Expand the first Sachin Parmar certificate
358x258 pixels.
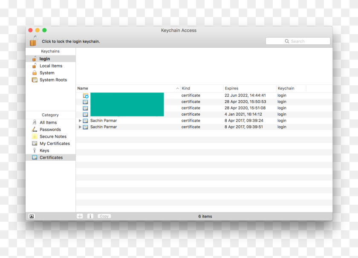pyautogui.click(x=80, y=121)
